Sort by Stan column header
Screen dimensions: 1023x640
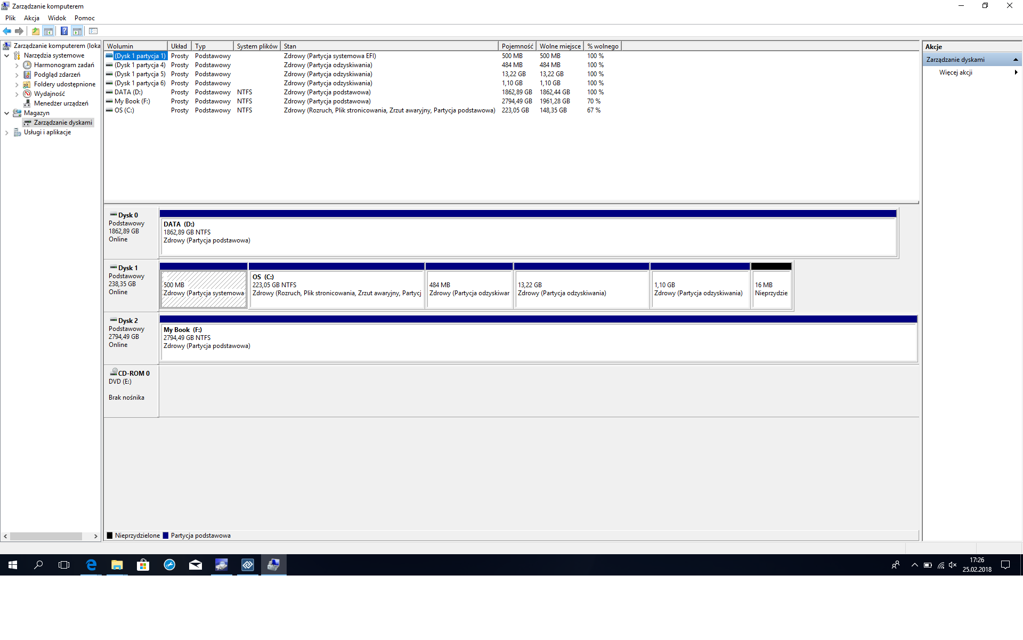coord(389,46)
